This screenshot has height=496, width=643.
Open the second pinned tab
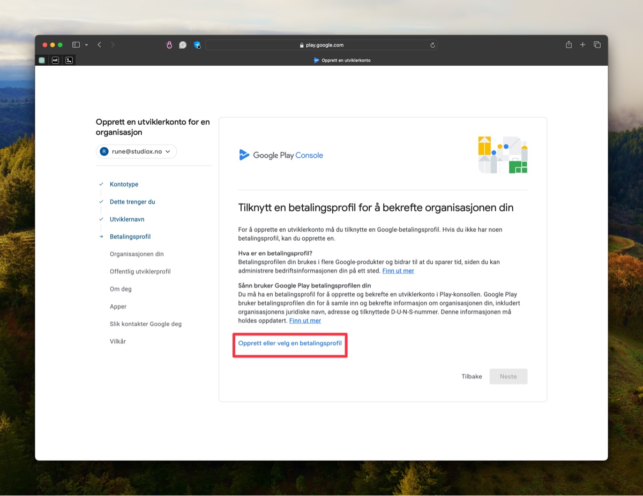[x=55, y=60]
